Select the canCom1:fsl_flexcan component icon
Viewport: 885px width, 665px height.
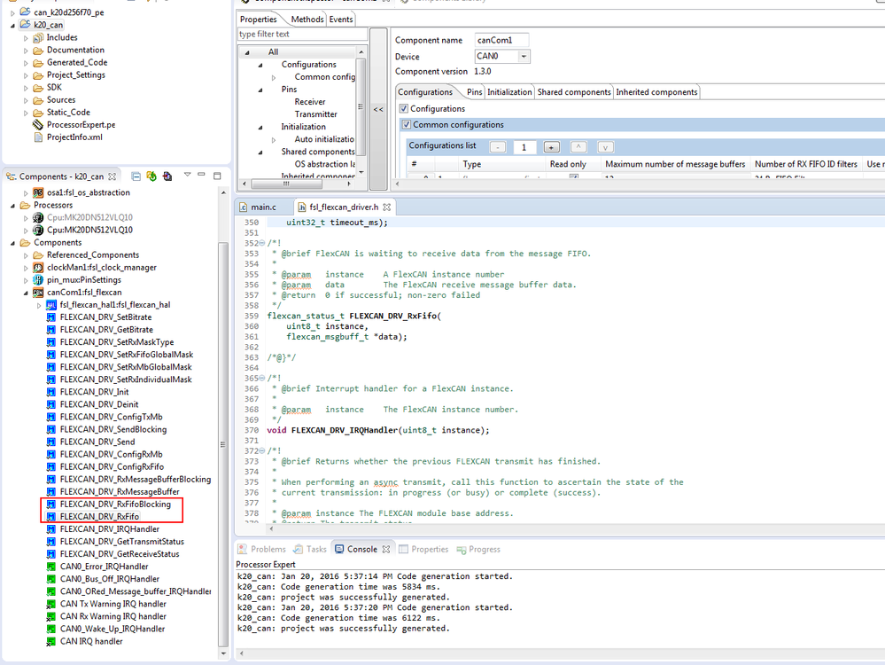pyautogui.click(x=38, y=292)
